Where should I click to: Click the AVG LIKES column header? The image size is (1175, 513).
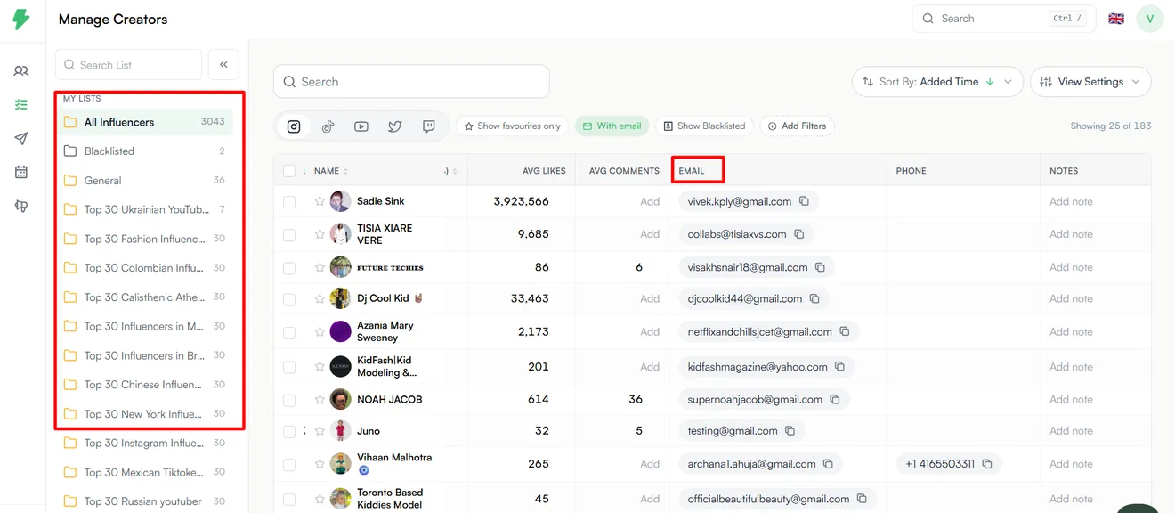coord(544,171)
